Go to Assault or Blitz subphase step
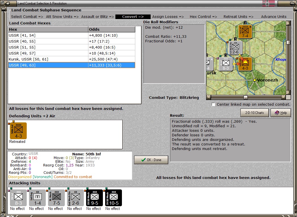 97,17
